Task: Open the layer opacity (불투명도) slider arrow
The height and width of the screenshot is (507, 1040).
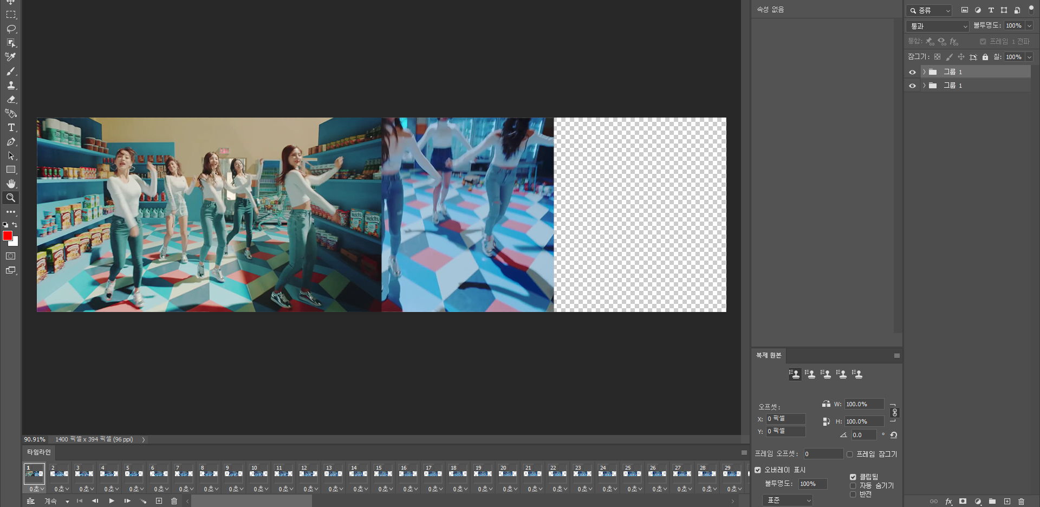Action: 1029,25
